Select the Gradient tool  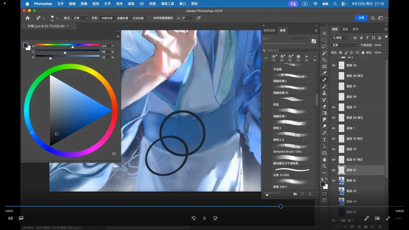[324, 113]
